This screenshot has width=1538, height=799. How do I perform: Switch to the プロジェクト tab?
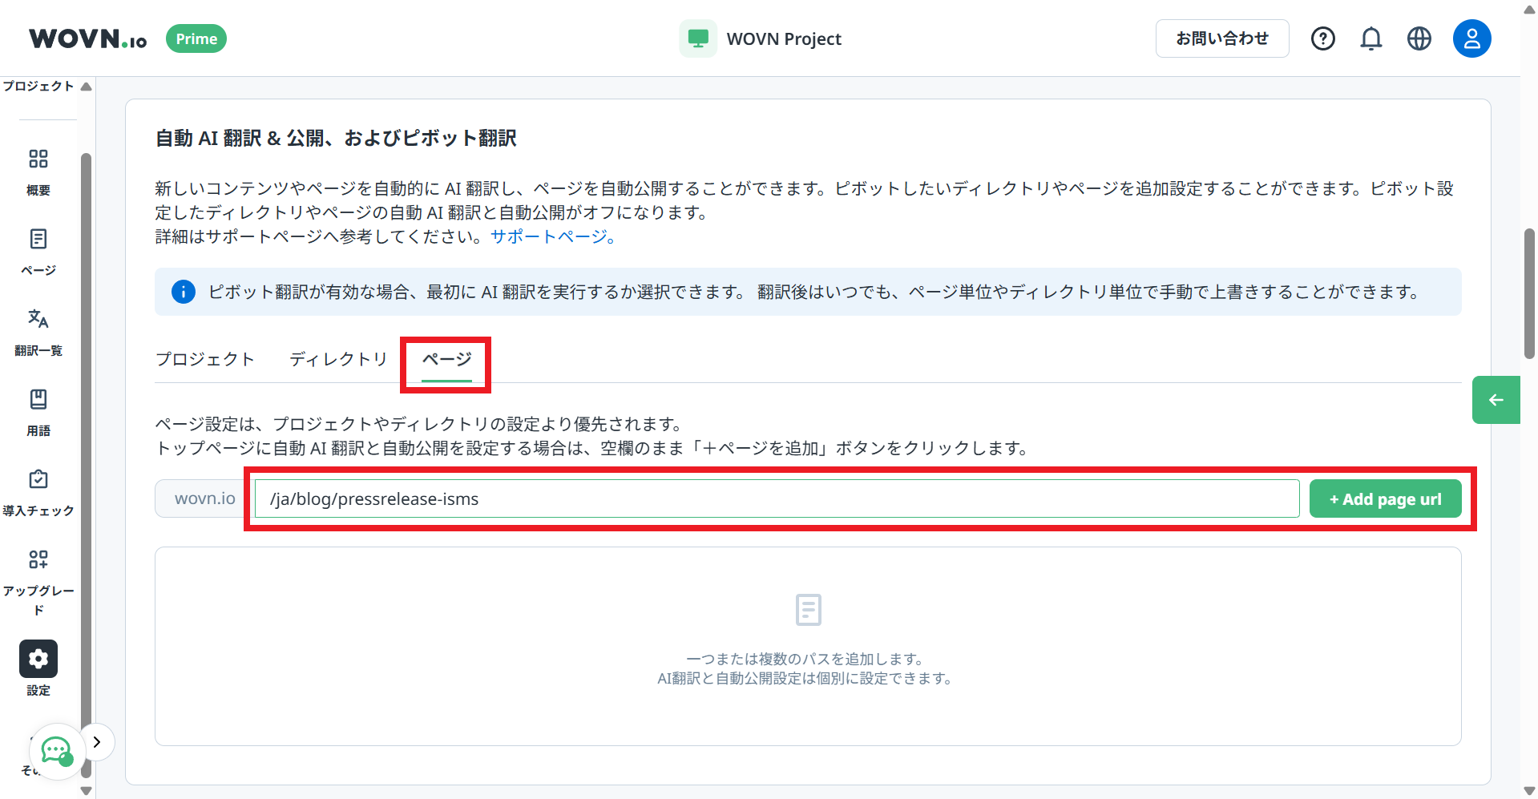tap(205, 359)
